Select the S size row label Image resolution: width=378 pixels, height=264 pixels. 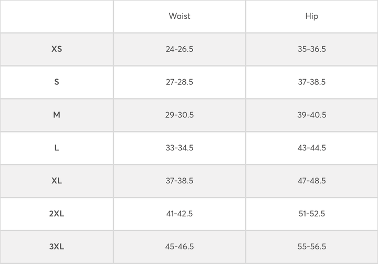[57, 82]
